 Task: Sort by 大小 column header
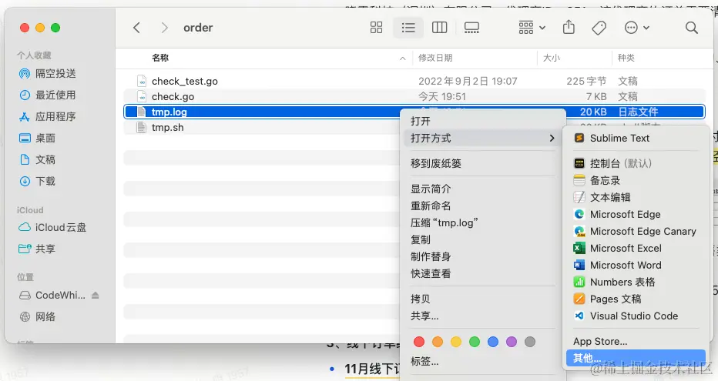(x=552, y=58)
